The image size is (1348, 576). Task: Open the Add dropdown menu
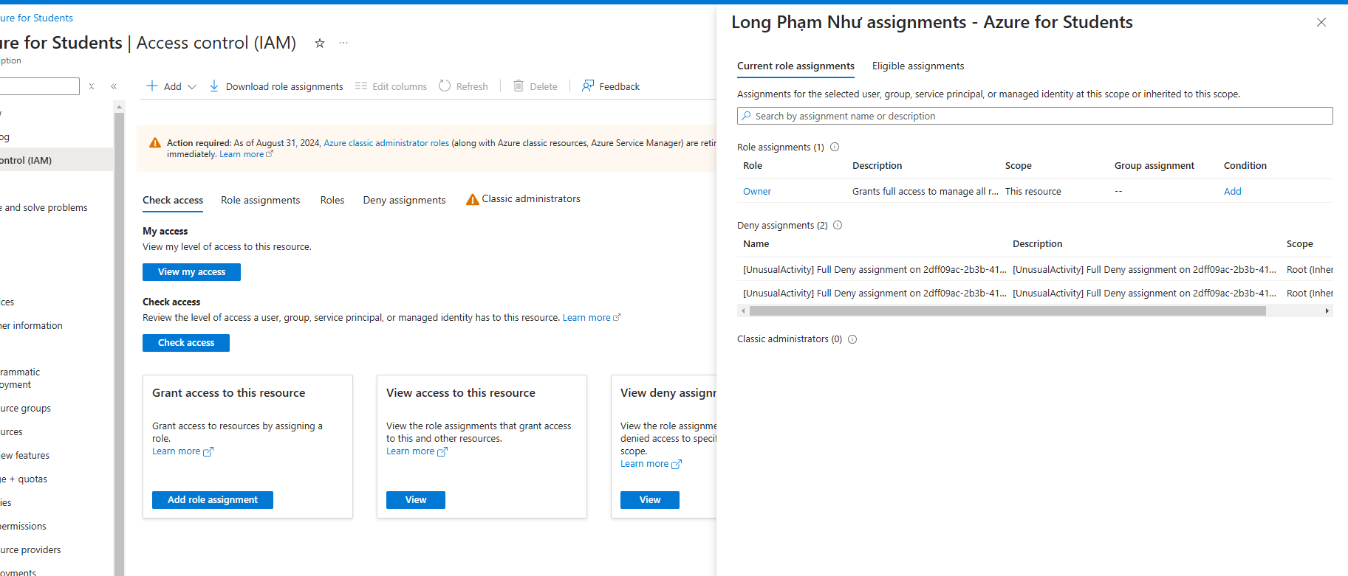pyautogui.click(x=171, y=86)
